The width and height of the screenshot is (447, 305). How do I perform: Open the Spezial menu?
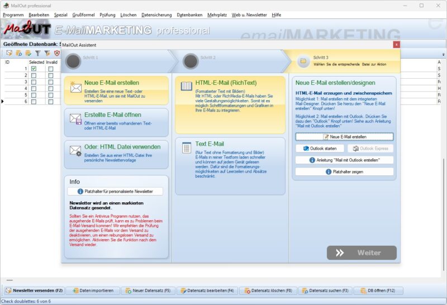61,15
